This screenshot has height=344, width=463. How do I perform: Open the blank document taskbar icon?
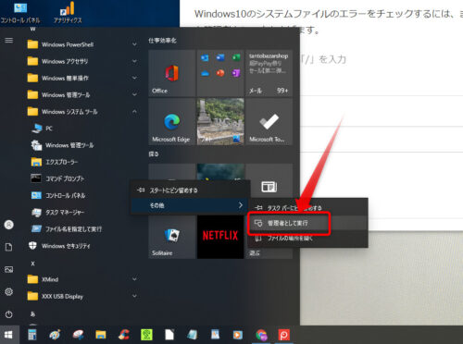169,335
